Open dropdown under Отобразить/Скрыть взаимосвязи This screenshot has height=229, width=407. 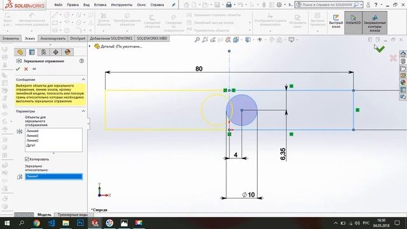[x=270, y=31]
